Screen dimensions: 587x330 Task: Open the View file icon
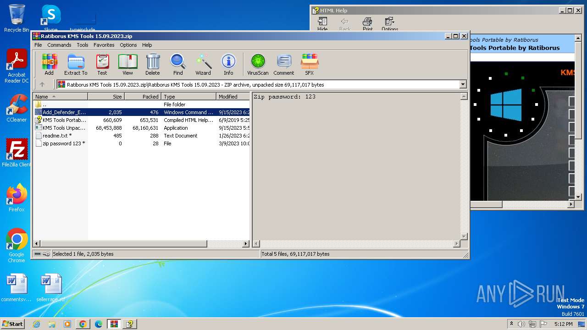tap(127, 64)
